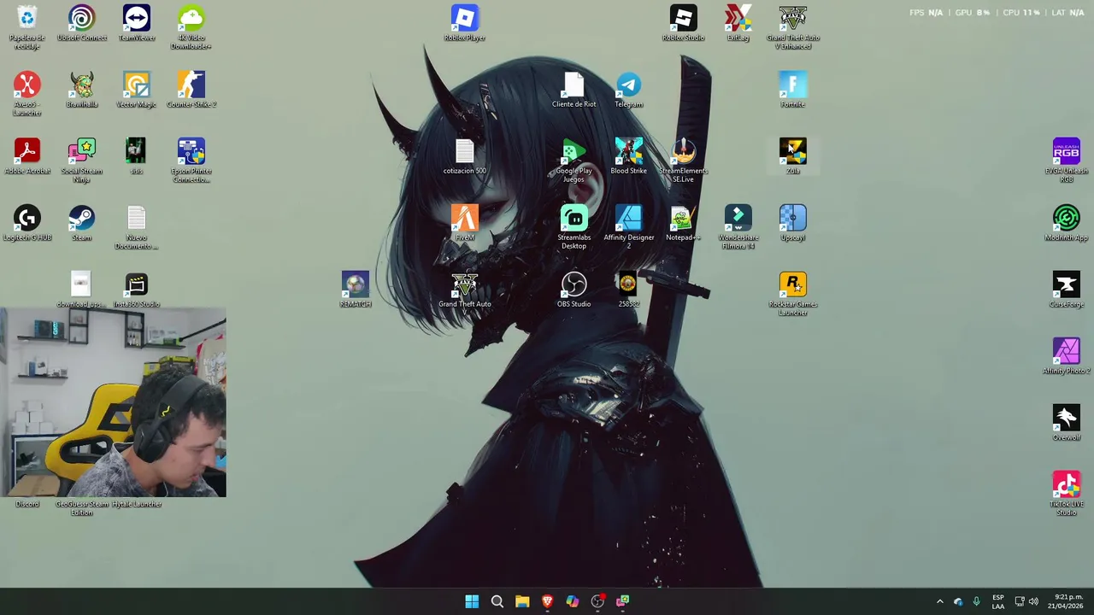This screenshot has height=615, width=1094.
Task: Open the Windows Start menu
Action: [x=472, y=601]
